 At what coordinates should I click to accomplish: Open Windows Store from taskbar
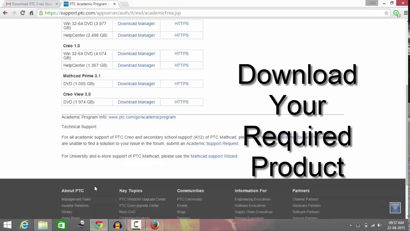coord(61,225)
